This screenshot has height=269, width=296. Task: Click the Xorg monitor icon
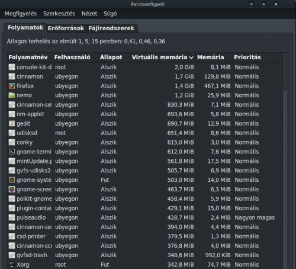tap(12, 265)
